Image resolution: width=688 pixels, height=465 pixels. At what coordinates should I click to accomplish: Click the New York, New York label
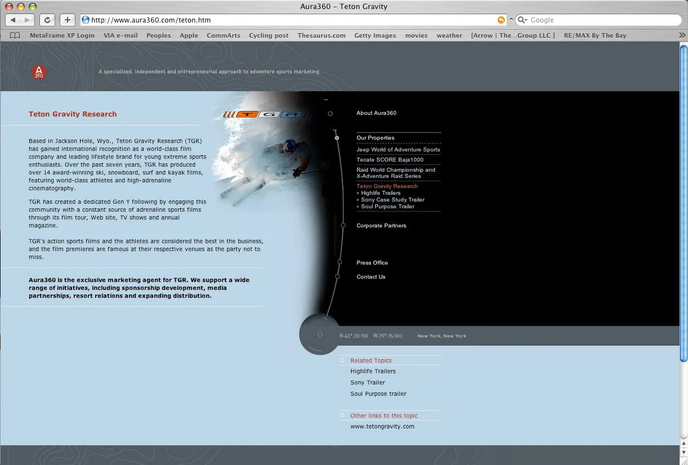coord(442,336)
